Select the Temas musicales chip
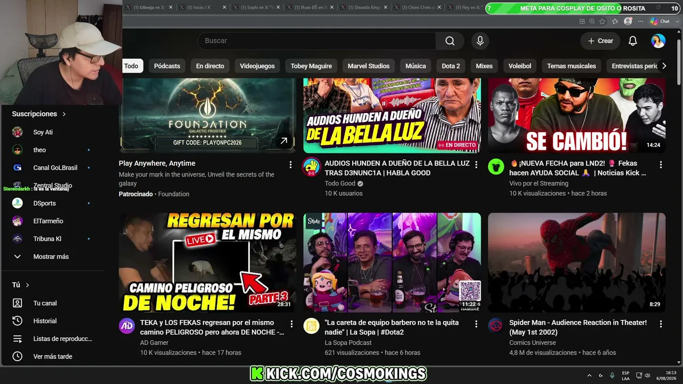This screenshot has height=384, width=683. point(571,66)
